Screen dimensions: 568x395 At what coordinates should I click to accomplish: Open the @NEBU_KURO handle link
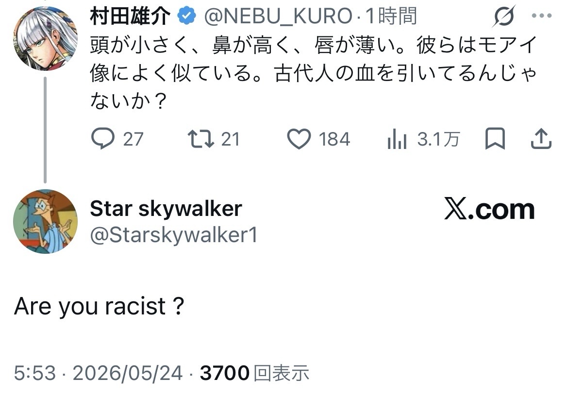coord(278,16)
